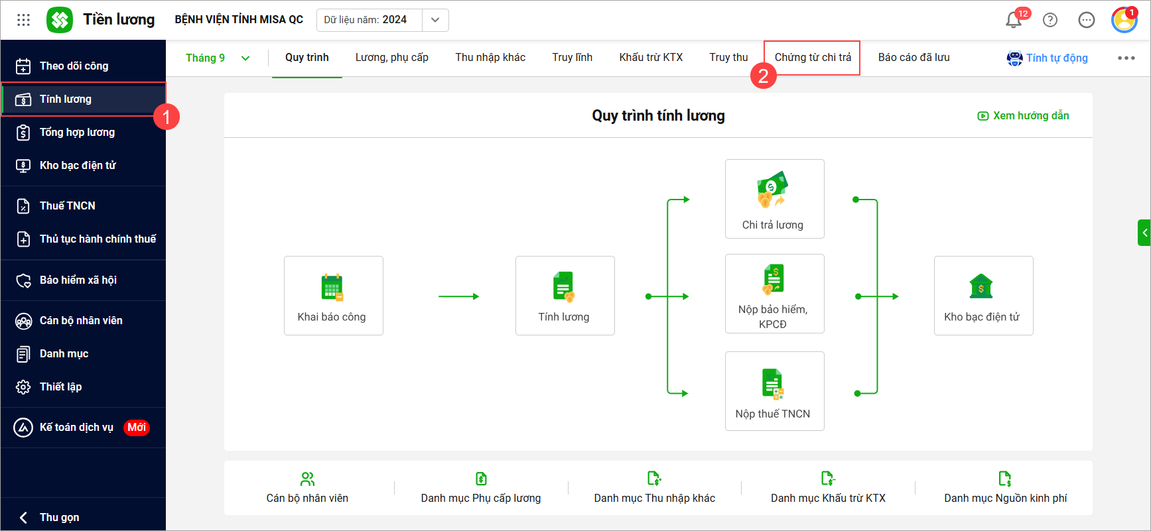Open notifications bell icon
Viewport: 1151px width, 531px height.
[1014, 20]
